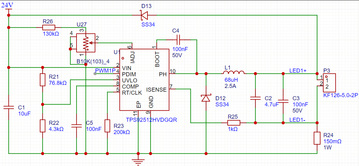Select capacitor C5 symbol
Viewport: 359px width, 166px height.
pyautogui.click(x=76, y=126)
